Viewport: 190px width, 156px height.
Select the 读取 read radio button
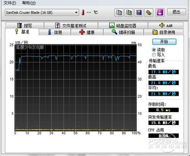(154, 50)
